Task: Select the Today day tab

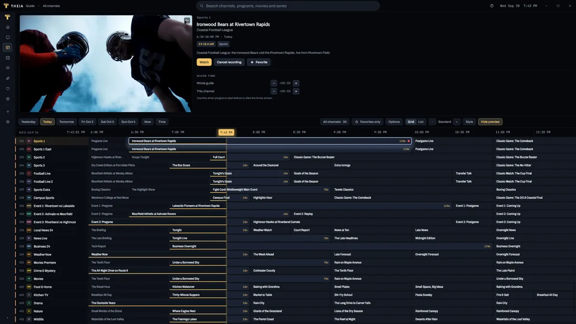Action: tap(48, 122)
